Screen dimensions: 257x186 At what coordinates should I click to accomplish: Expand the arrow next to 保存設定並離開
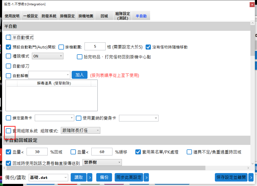[x=251, y=177]
